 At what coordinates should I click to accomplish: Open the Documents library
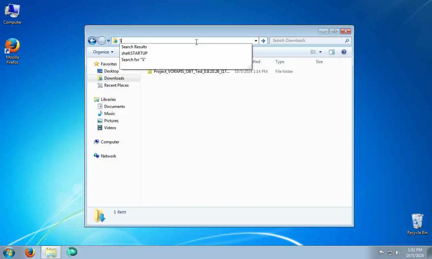[x=114, y=107]
